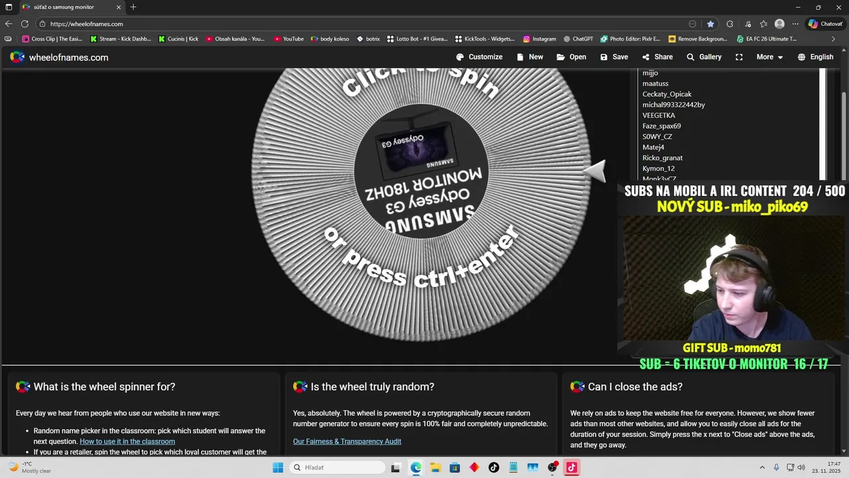Image resolution: width=849 pixels, height=478 pixels.
Task: Click 'Can I close the ads?' heading
Action: (x=635, y=387)
